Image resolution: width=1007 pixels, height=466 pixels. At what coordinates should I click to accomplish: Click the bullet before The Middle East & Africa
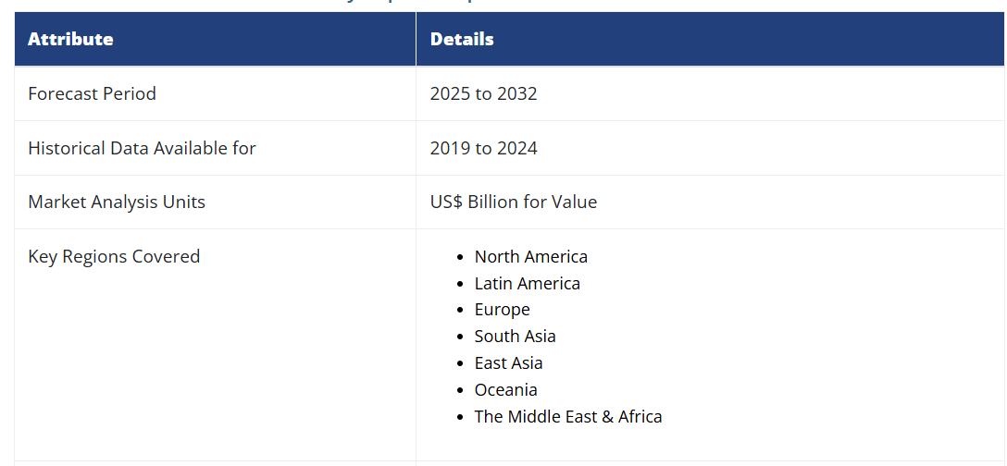click(461, 418)
